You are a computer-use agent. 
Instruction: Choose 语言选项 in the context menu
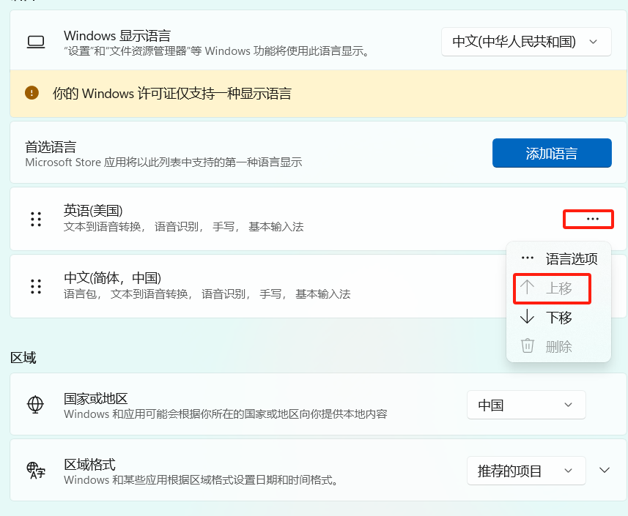[558, 259]
